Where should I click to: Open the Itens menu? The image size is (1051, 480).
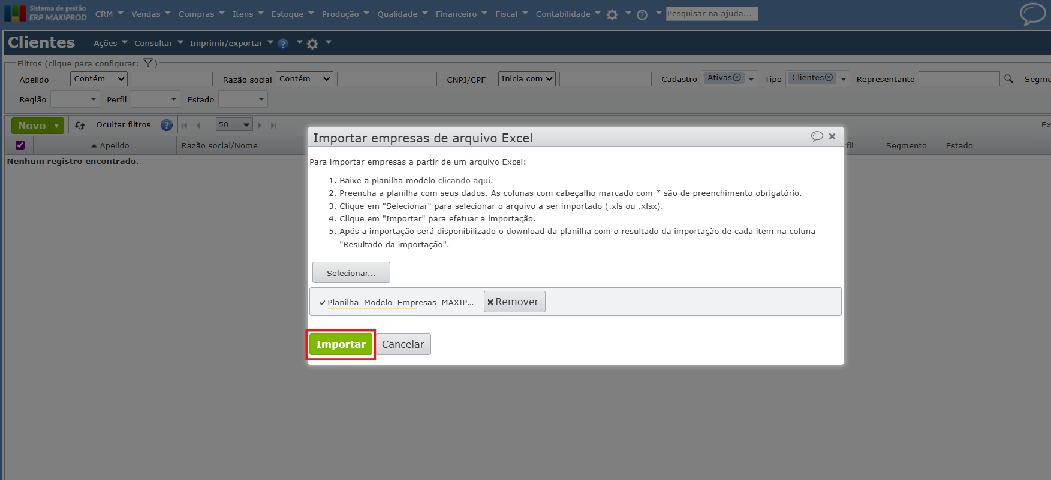coord(248,14)
